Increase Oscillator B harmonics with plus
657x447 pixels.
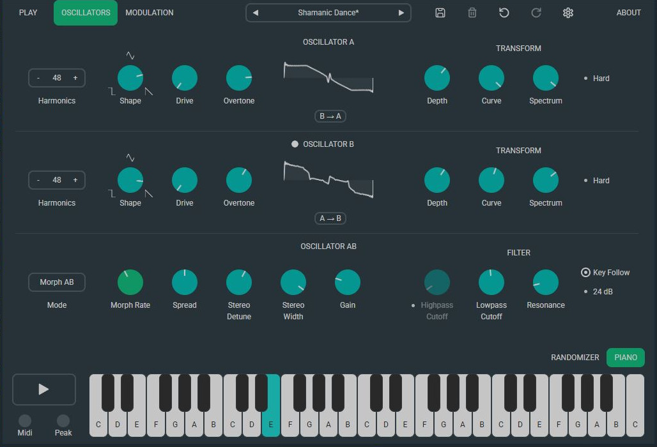(75, 180)
